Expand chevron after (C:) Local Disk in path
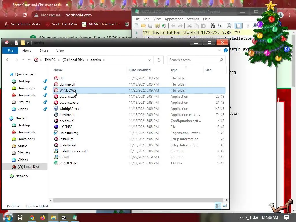This screenshot has height=222, width=296. tap(87, 60)
